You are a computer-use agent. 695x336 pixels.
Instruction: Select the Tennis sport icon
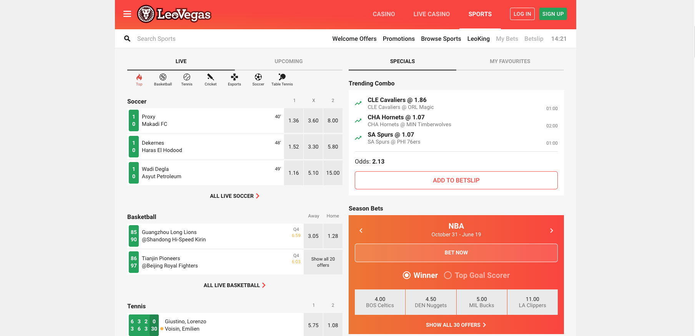187,80
